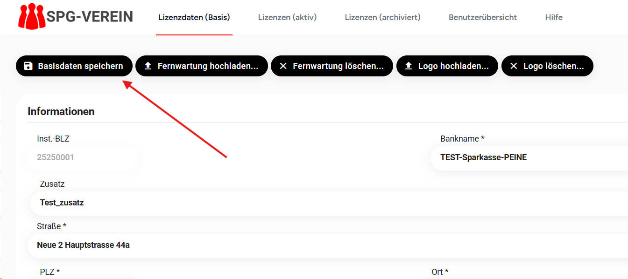Click the X icon on Logo löschen
This screenshot has width=628, height=279.
(x=514, y=66)
